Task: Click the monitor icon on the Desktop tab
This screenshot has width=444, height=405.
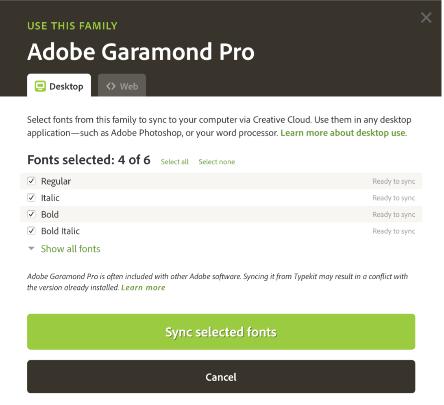Action: coord(40,86)
